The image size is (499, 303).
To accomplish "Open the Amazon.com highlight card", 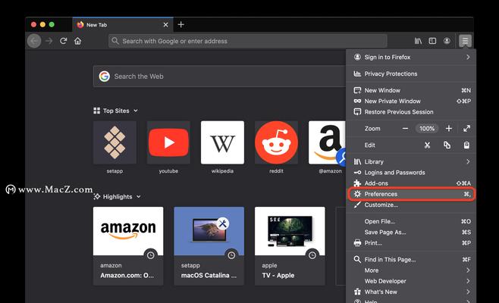I will (x=128, y=245).
